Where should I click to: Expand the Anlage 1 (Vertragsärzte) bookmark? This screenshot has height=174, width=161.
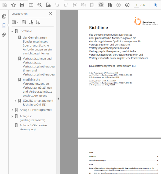(12, 110)
